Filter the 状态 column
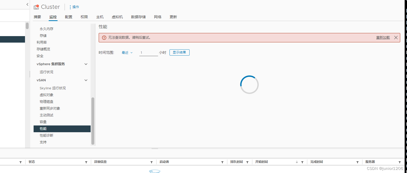Viewport: 407px width, 173px height. pyautogui.click(x=86, y=162)
